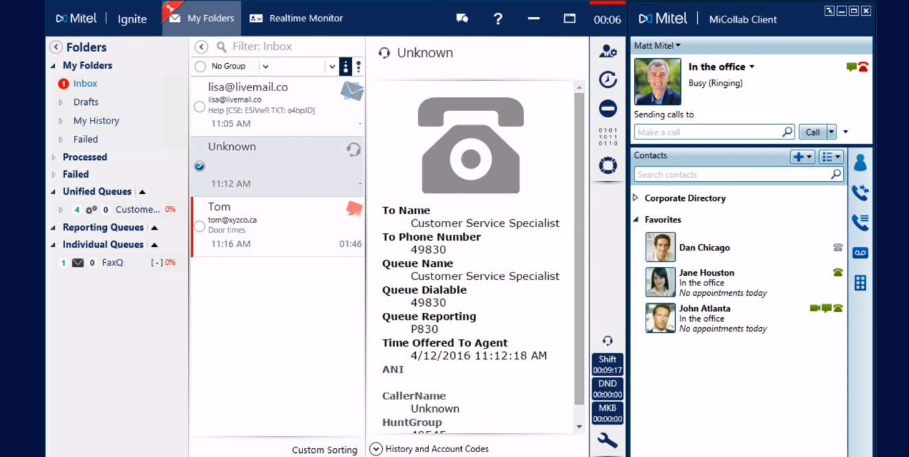The image size is (909, 457).
Task: Select Reporting Queues heading
Action: point(103,227)
